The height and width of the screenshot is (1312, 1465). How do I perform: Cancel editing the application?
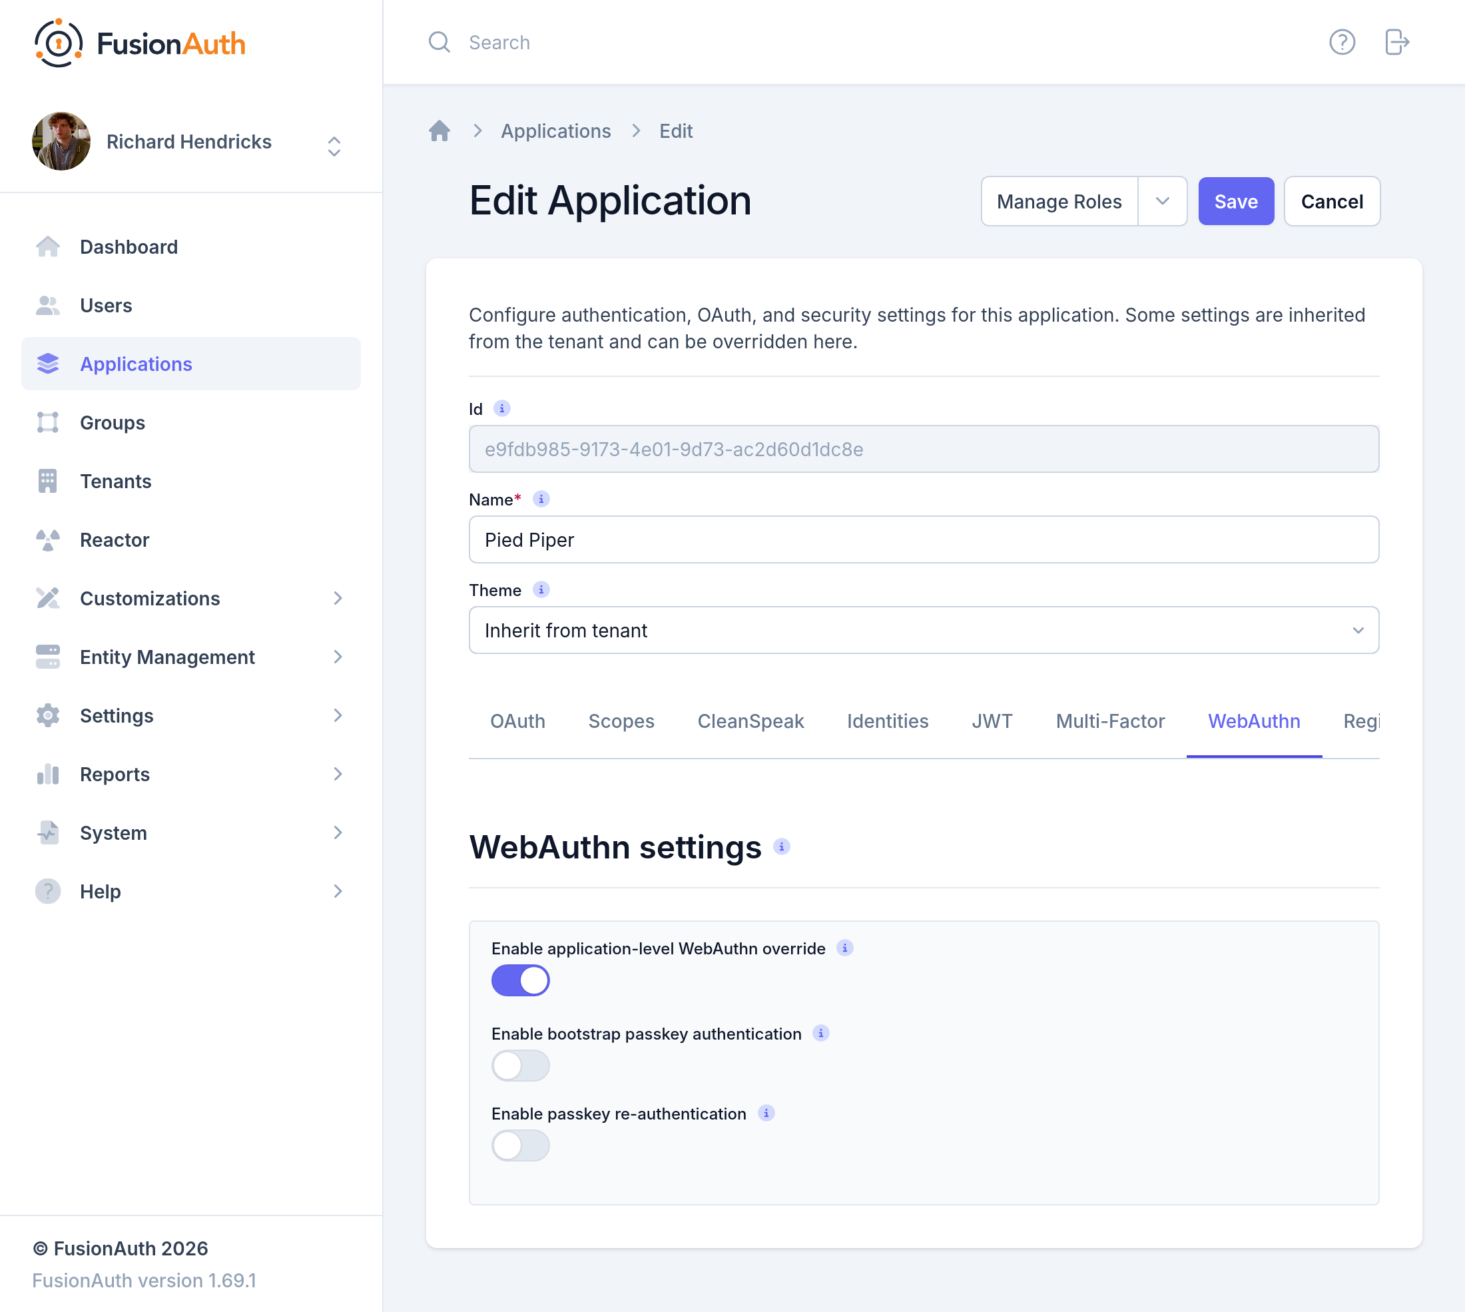1332,201
